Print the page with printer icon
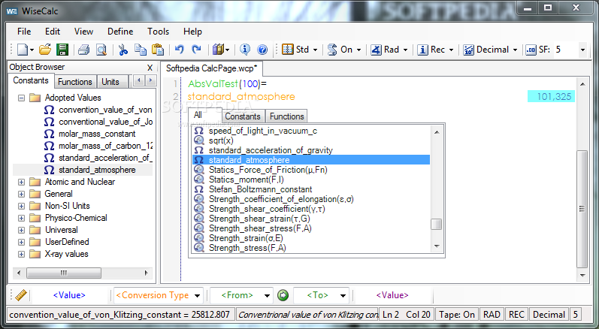This screenshot has height=329, width=599. coord(83,50)
